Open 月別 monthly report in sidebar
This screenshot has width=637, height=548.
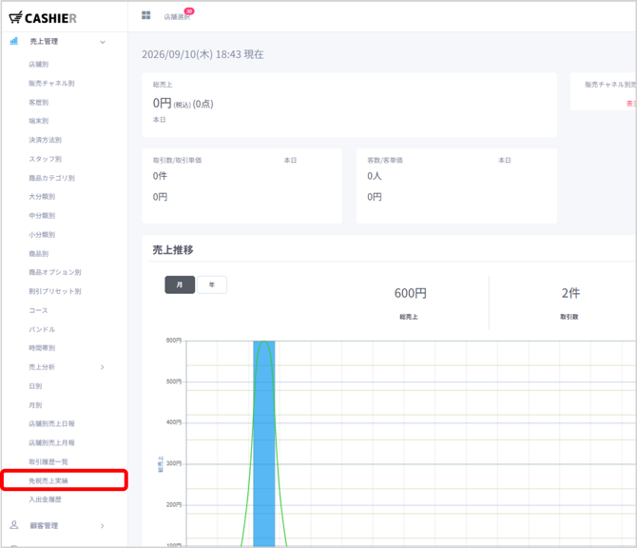[35, 405]
